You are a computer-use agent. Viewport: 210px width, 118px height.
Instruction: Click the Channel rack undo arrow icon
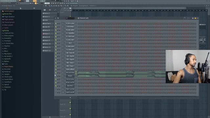click(58, 18)
